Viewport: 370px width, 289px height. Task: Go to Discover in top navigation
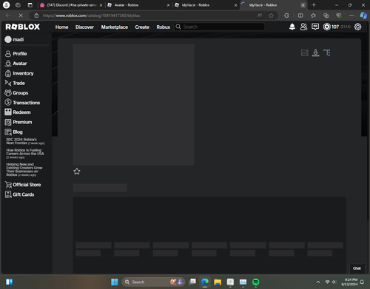(84, 27)
